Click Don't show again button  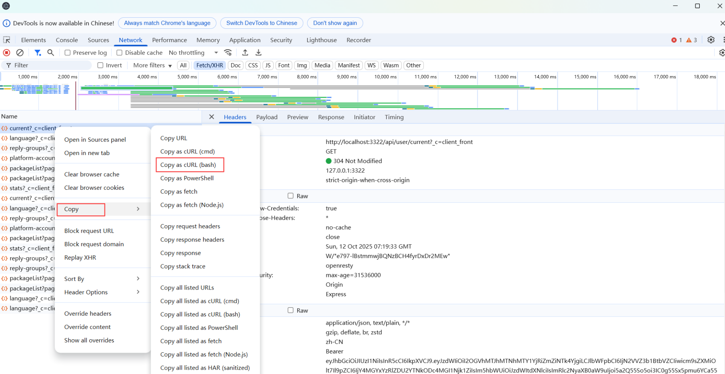coord(335,23)
